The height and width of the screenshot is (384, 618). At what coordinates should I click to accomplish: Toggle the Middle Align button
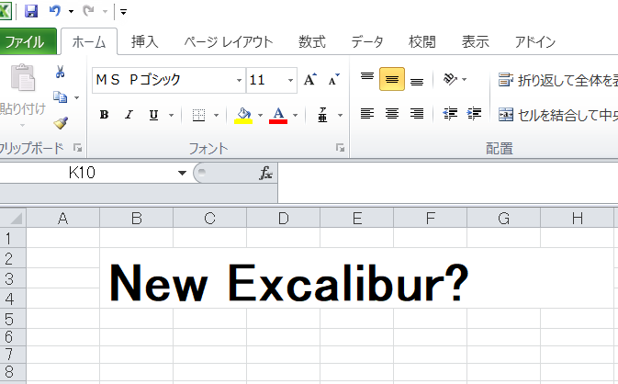392,80
